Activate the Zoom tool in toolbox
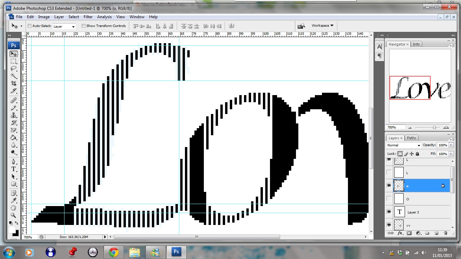The width and height of the screenshot is (461, 259). [x=13, y=215]
